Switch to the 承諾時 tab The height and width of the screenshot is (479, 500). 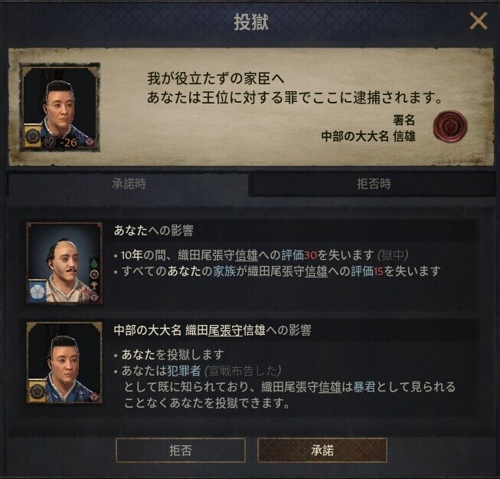pyautogui.click(x=129, y=184)
